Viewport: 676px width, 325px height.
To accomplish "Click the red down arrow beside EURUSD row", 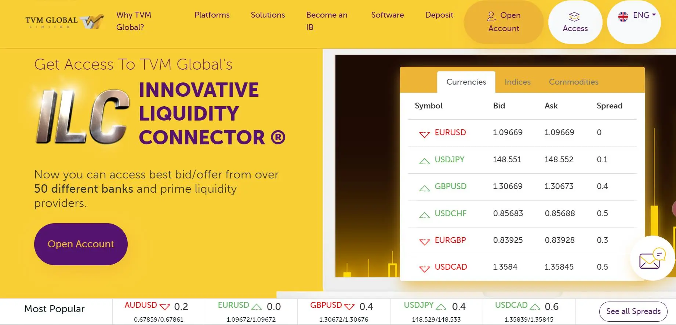I will [424, 134].
